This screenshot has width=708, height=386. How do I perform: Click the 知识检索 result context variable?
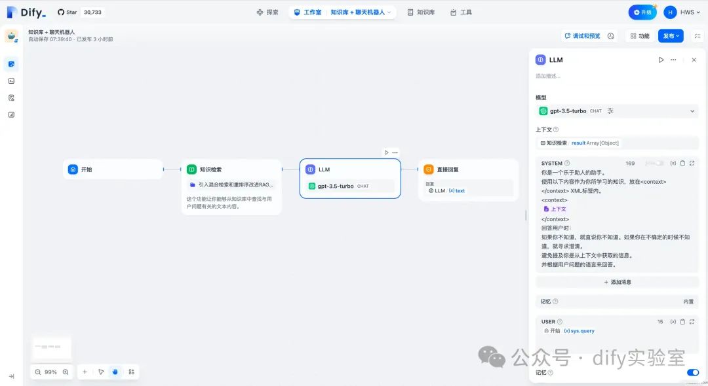(x=580, y=143)
